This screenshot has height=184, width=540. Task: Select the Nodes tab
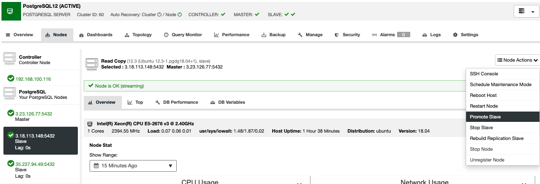point(57,35)
